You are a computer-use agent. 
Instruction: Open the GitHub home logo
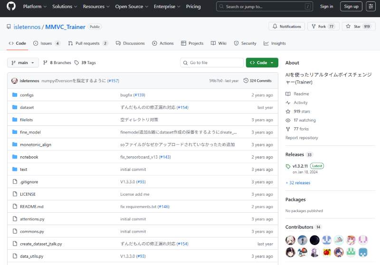11,6
